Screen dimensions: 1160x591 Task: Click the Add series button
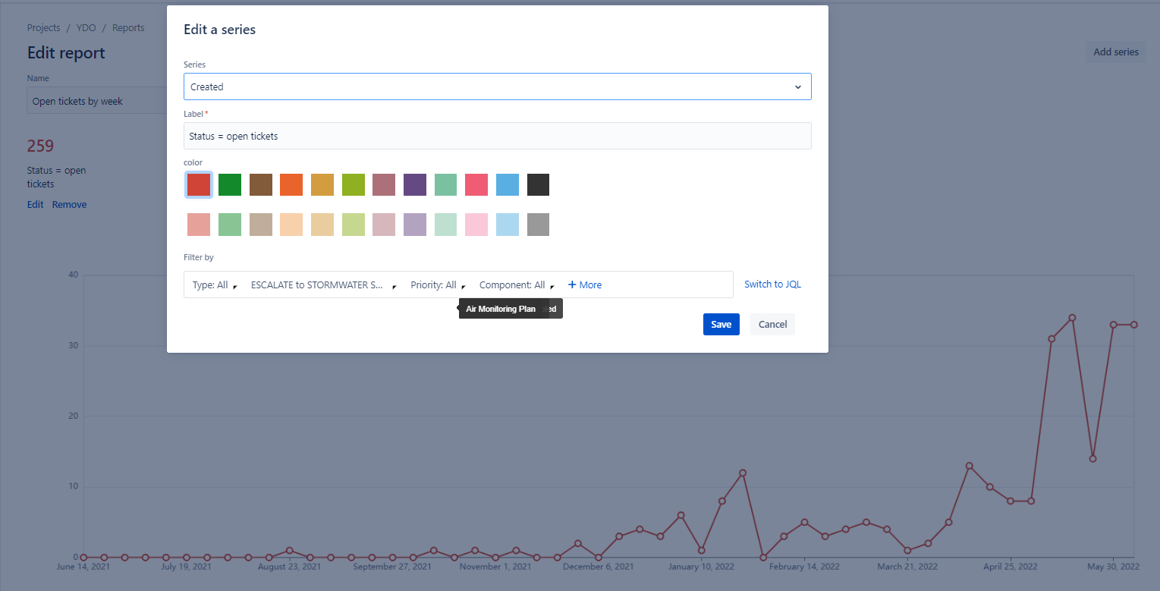coord(1116,52)
